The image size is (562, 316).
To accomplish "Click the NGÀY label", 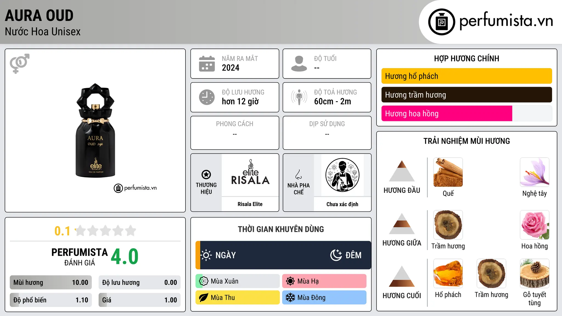I will pos(226,255).
